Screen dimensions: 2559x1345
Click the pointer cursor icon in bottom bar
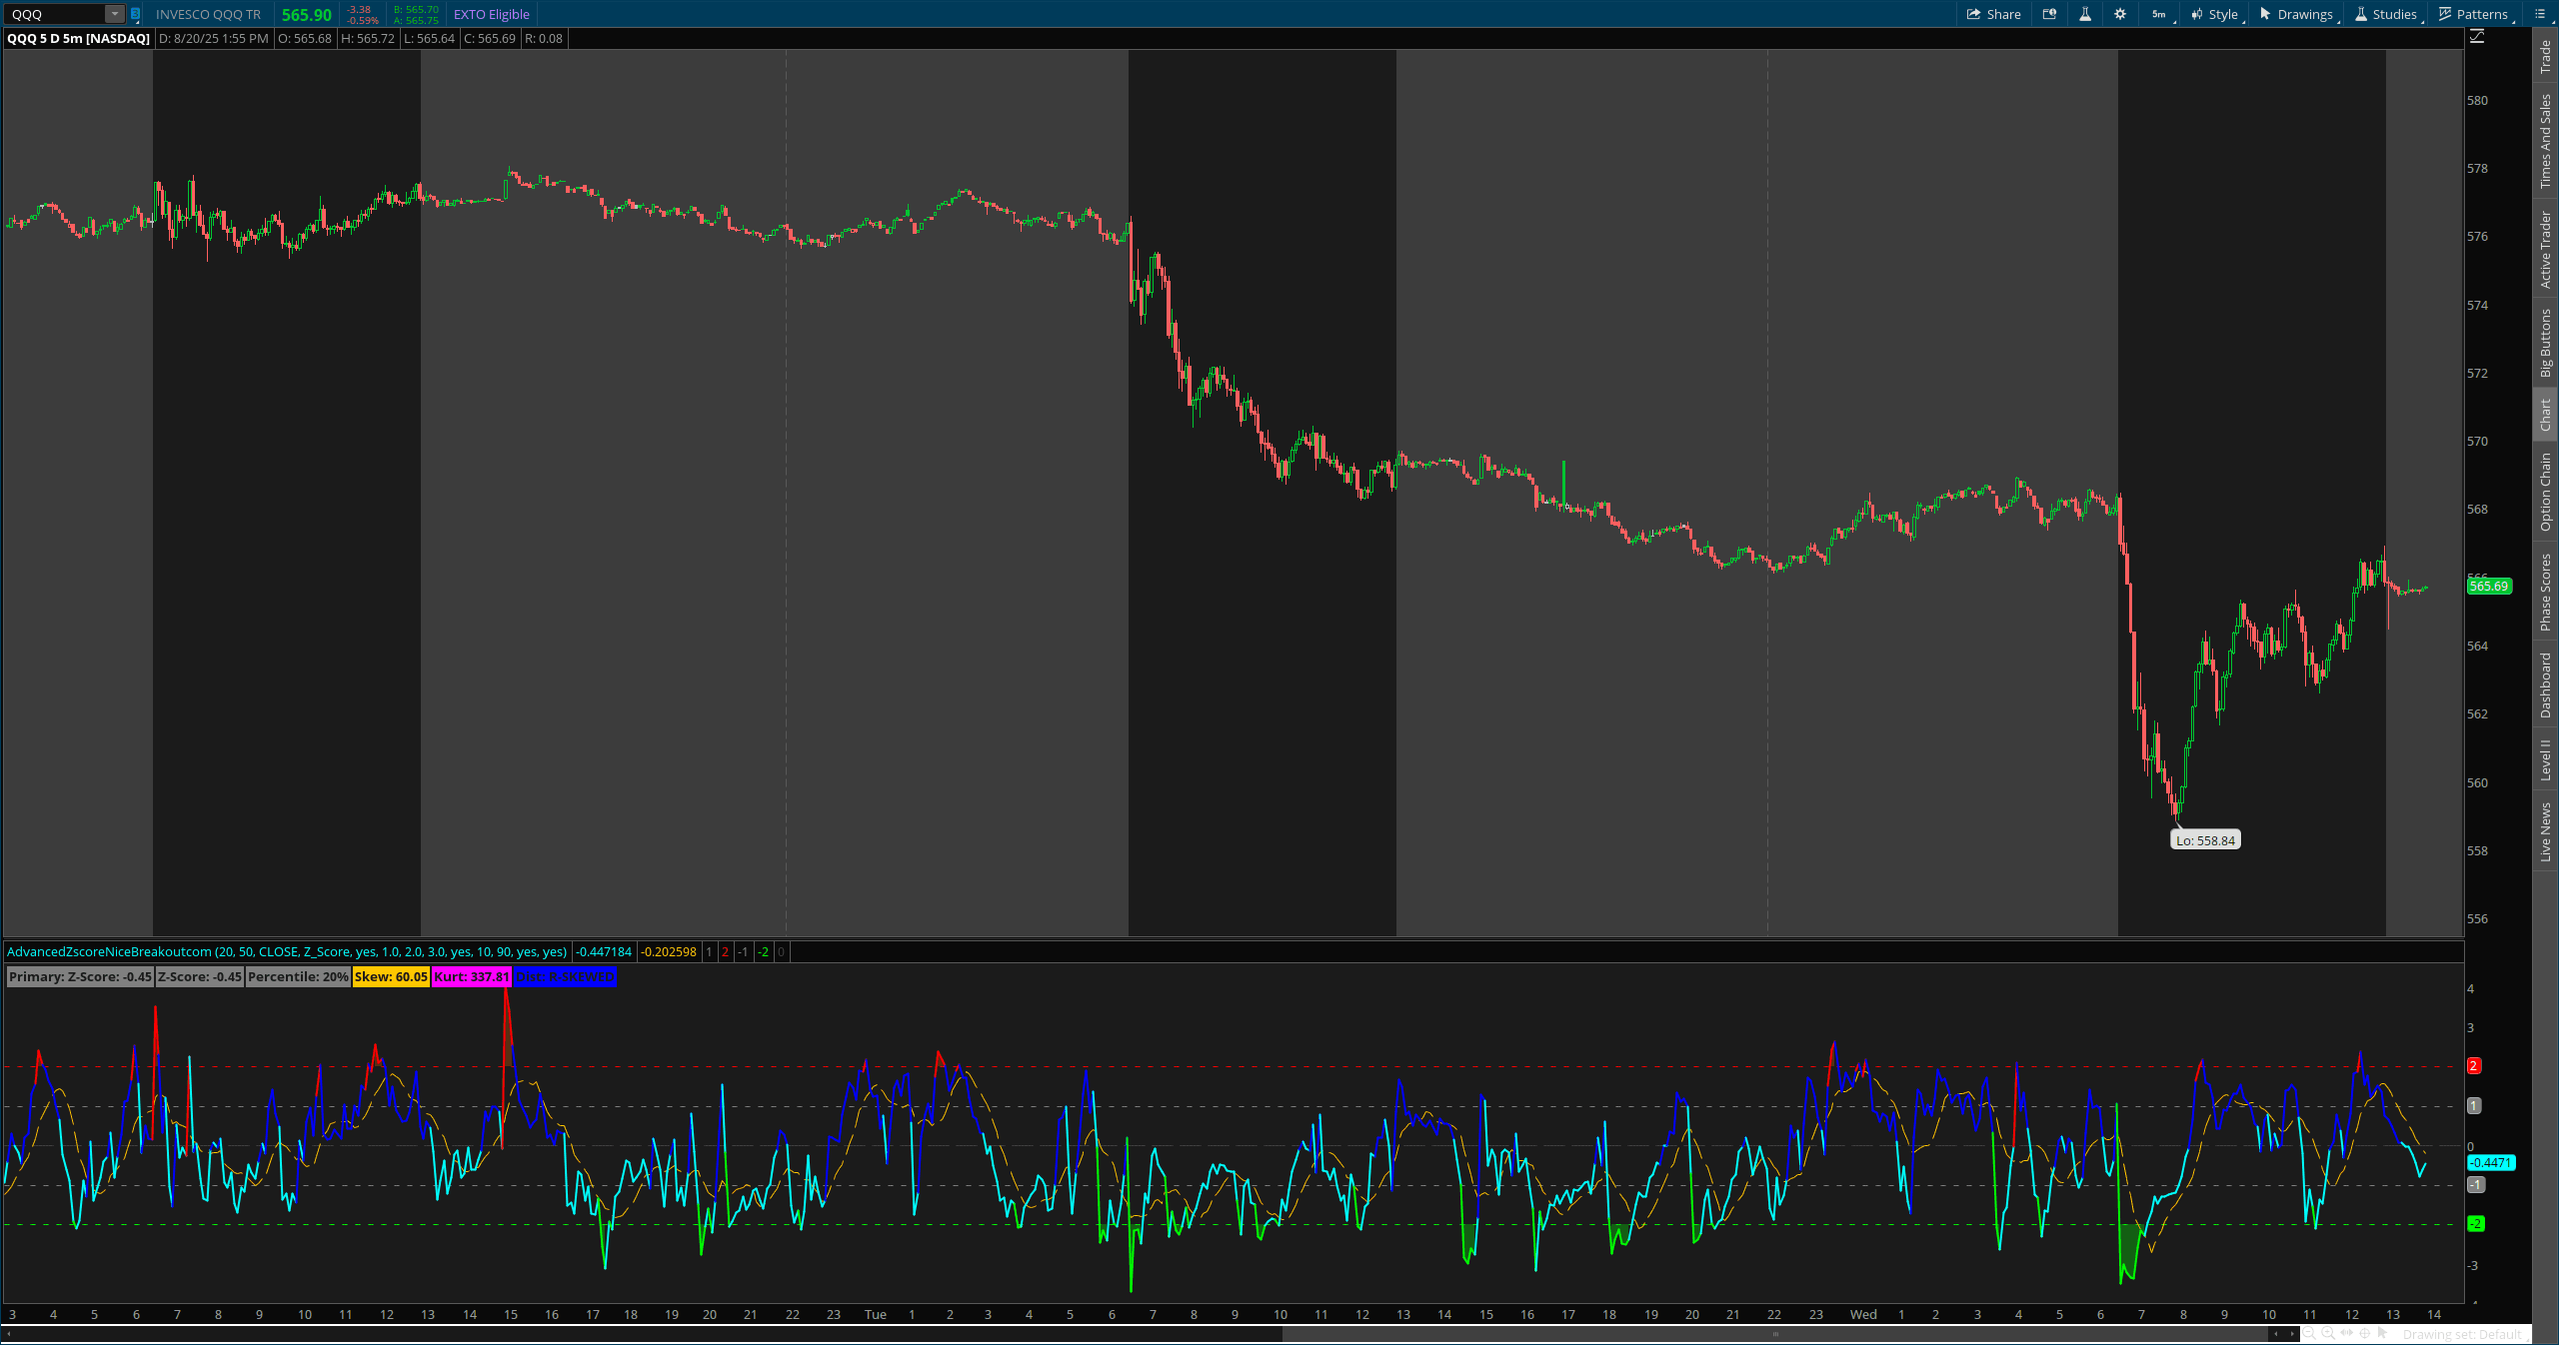pos(2383,1333)
